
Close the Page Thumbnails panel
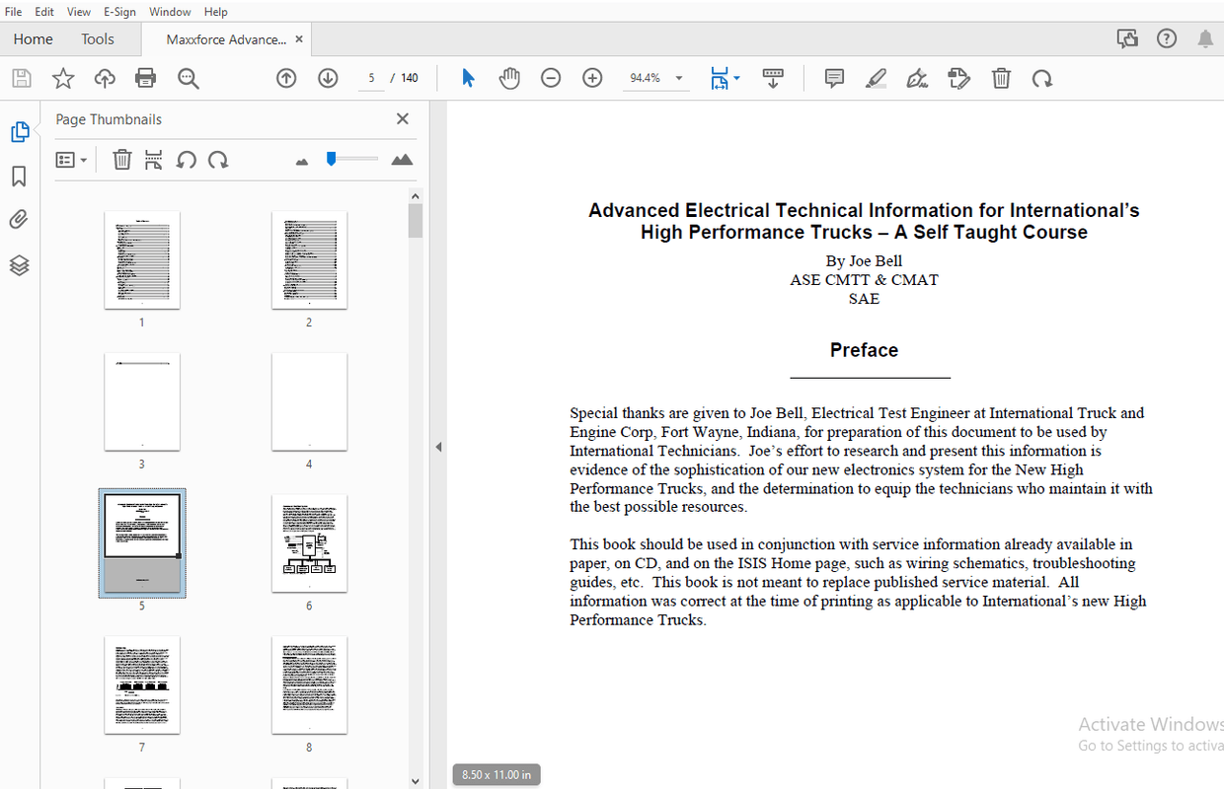pyautogui.click(x=402, y=118)
